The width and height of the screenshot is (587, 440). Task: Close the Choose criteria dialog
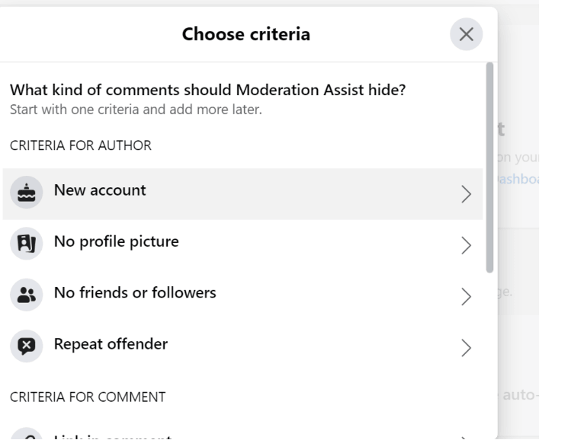point(466,34)
